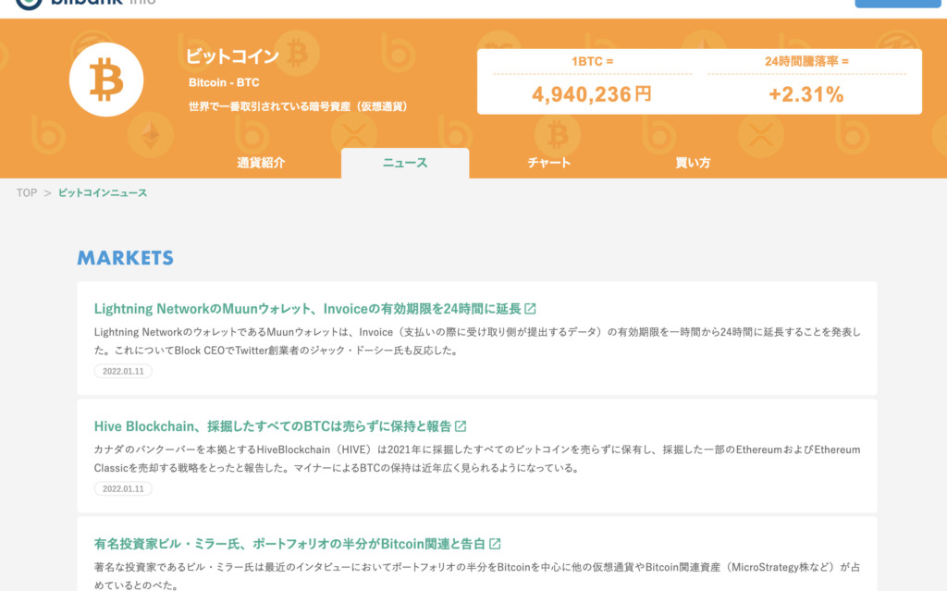Click the TOP breadcrumb link
This screenshot has height=591, width=947.
click(x=27, y=192)
